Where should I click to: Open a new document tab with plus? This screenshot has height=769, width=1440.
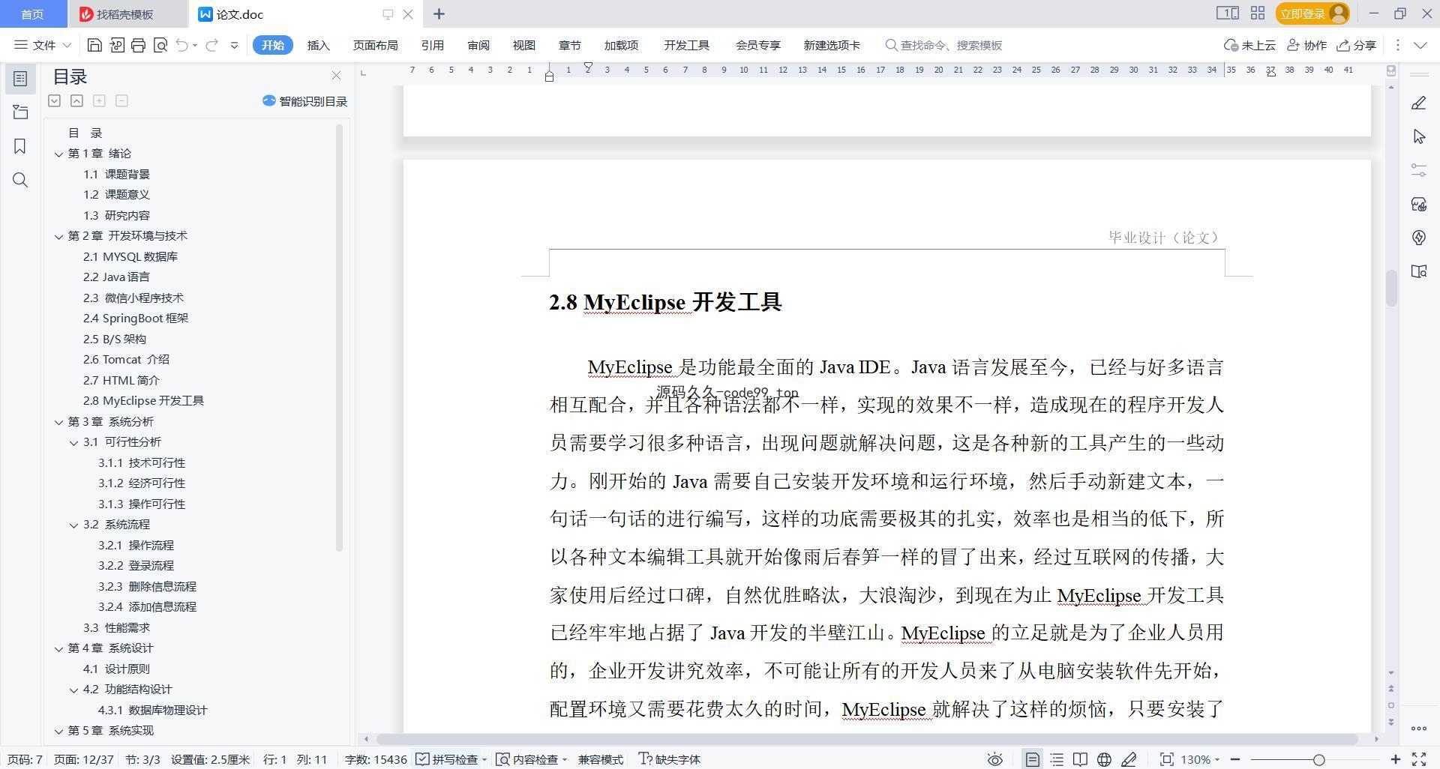click(439, 13)
